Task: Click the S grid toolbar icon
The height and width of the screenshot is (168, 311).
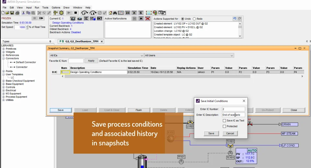Action: pos(141,13)
